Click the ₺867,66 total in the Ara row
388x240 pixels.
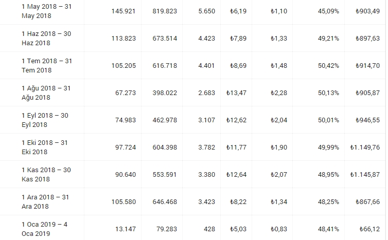point(367,201)
